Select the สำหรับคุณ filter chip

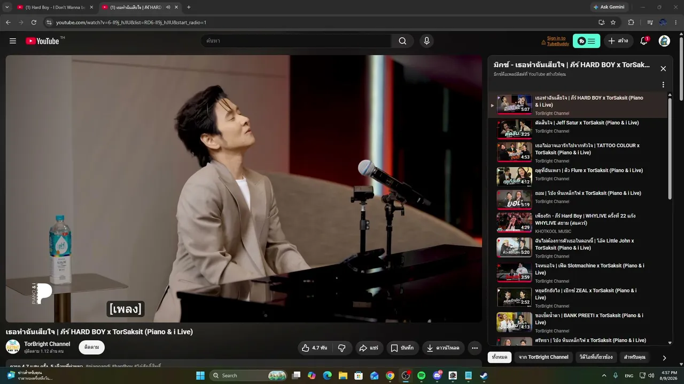click(x=635, y=357)
